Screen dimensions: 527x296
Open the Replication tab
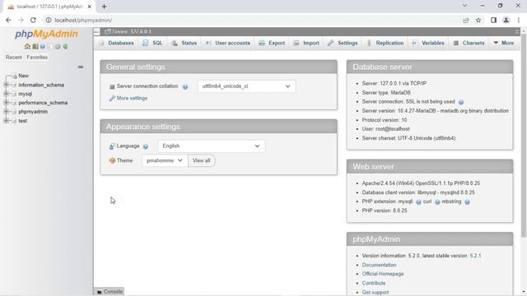pos(385,43)
